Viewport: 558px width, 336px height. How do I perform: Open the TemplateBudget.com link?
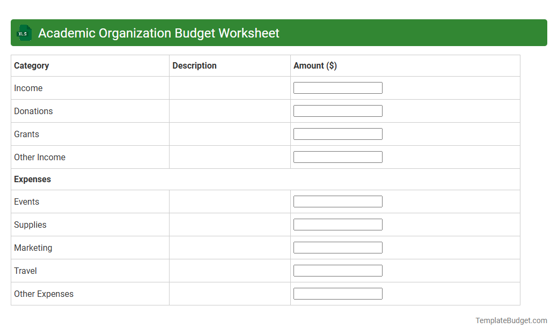(511, 320)
